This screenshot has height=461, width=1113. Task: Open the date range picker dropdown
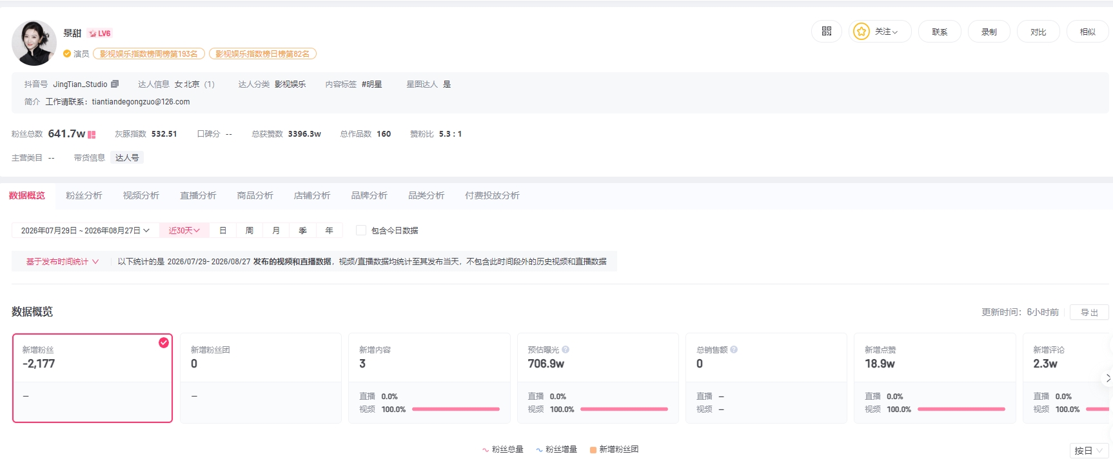(85, 230)
